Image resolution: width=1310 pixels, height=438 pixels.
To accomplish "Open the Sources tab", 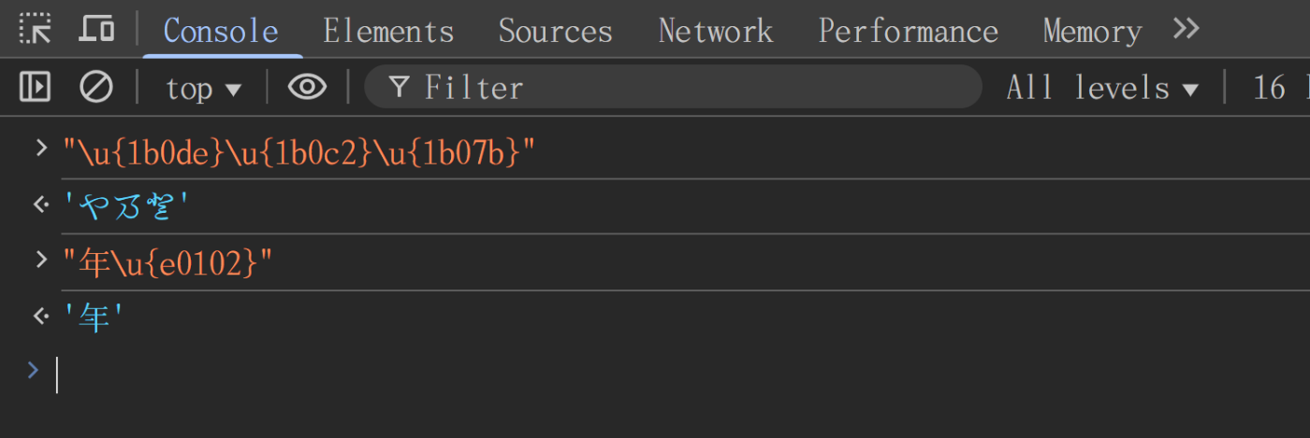I will (555, 31).
